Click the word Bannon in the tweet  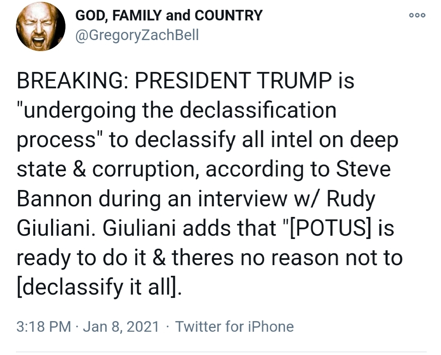pyautogui.click(x=54, y=199)
